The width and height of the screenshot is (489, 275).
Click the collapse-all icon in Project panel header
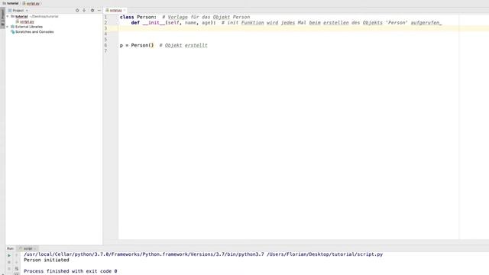(x=84, y=10)
